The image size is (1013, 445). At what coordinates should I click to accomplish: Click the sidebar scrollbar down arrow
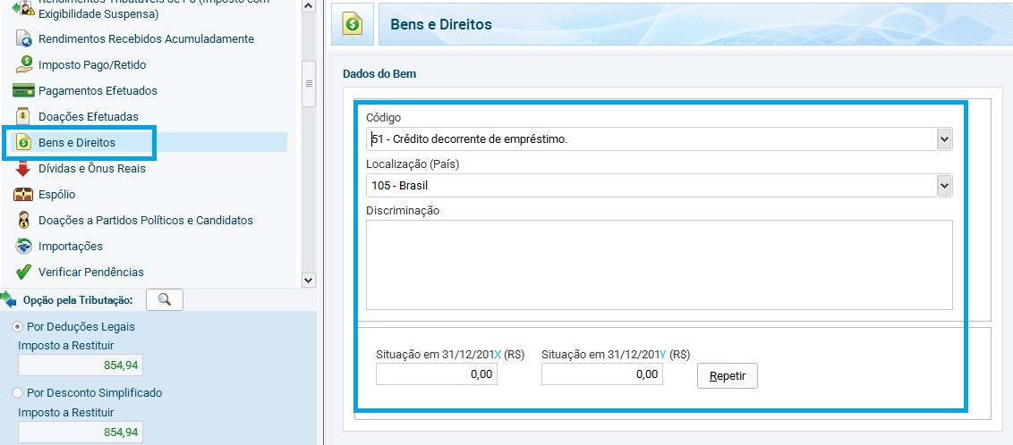[309, 280]
